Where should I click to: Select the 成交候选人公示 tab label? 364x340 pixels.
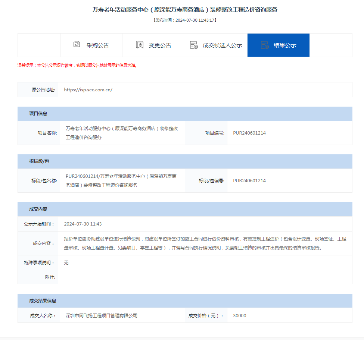[223, 45]
